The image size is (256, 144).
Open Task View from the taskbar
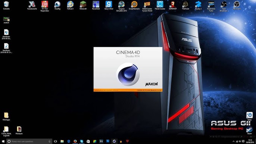pos(56,141)
